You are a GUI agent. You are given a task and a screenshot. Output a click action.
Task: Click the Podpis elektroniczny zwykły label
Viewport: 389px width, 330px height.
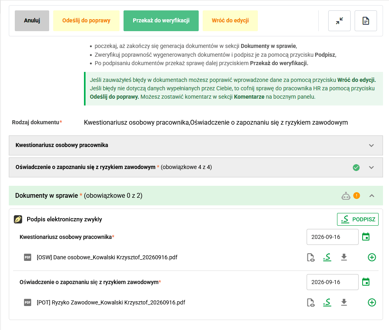coord(64,219)
